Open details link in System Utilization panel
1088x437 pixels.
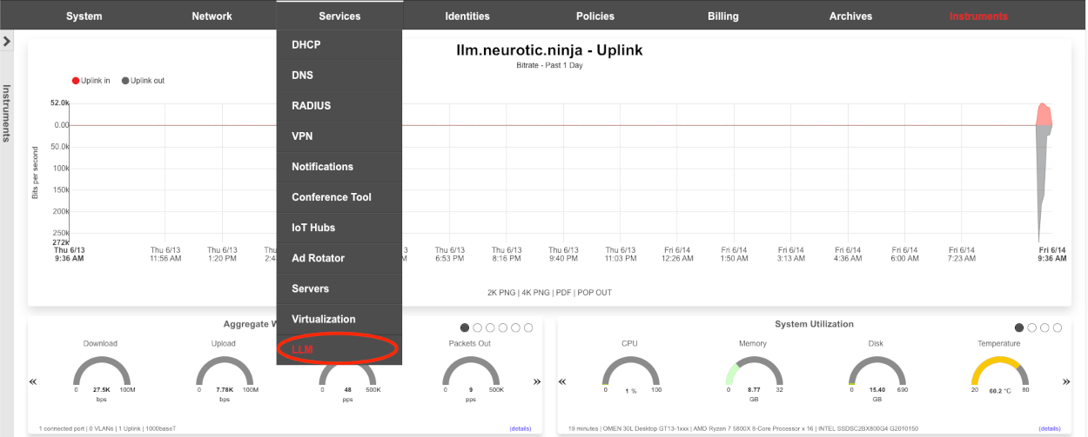[1049, 428]
